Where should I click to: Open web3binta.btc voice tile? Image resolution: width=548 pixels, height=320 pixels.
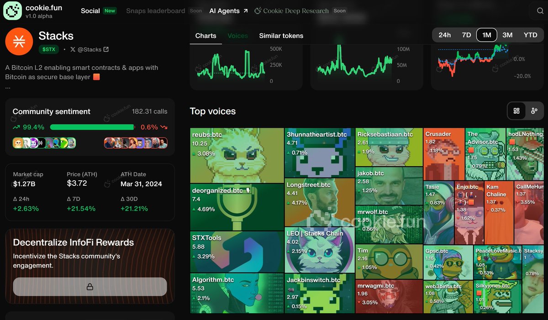click(x=448, y=297)
